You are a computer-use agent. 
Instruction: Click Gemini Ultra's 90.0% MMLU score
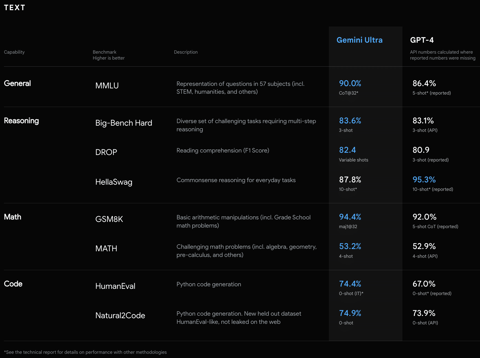350,83
